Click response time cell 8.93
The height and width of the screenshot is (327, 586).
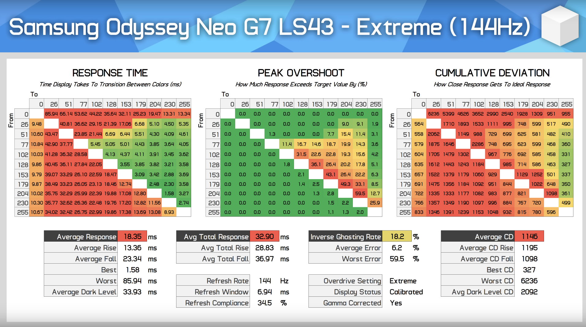(x=169, y=212)
